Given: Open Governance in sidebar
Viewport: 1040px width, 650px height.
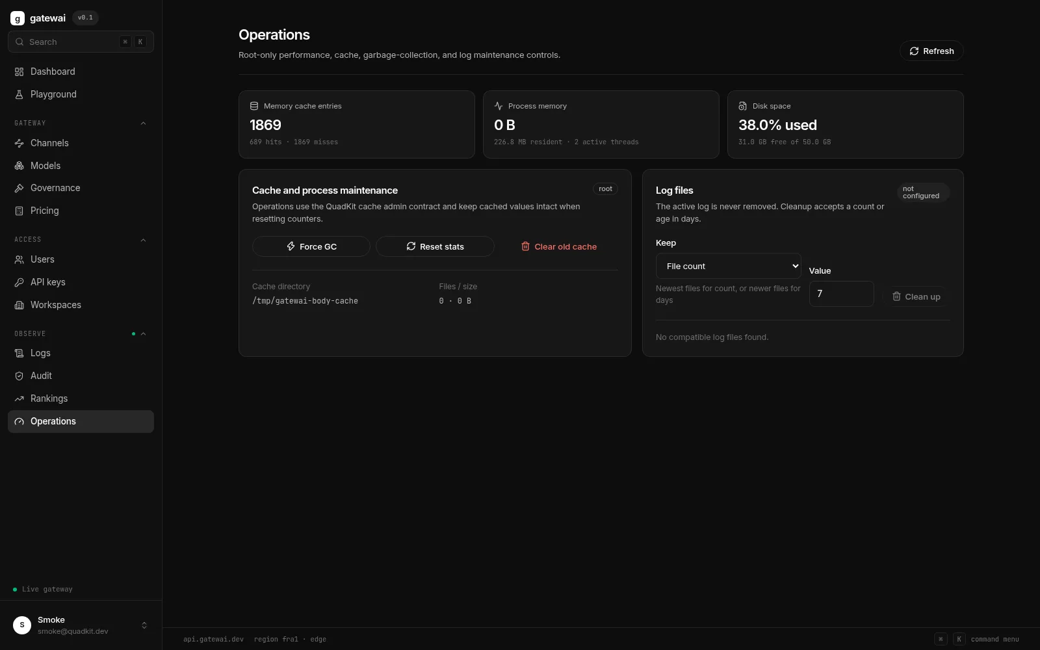Looking at the screenshot, I should tap(81, 188).
